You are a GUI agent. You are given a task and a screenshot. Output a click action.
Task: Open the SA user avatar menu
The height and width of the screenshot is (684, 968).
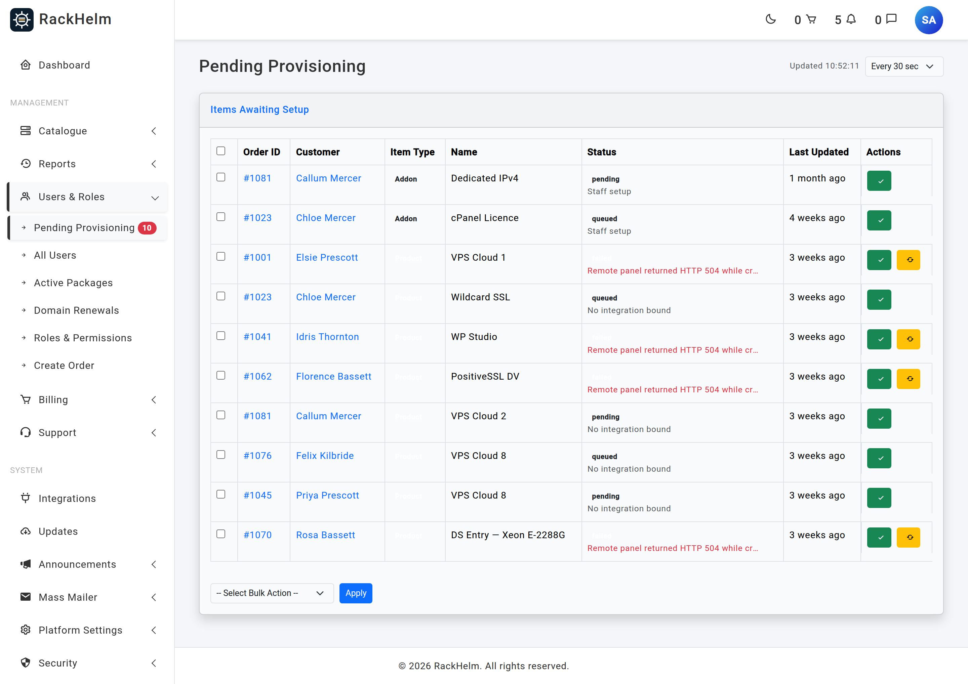[x=928, y=20]
